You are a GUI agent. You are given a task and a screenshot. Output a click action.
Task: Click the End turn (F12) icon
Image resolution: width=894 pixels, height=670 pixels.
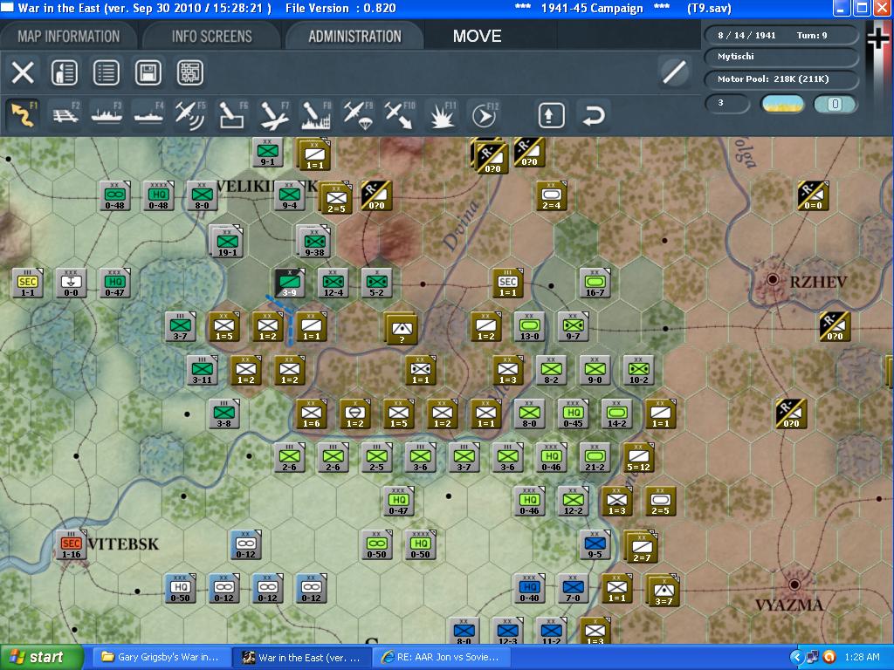pos(484,114)
